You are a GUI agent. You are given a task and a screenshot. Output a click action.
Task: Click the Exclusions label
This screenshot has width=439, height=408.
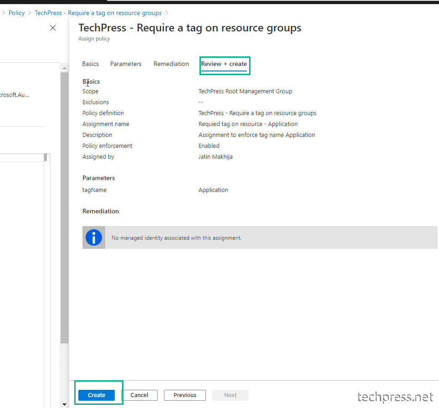pos(96,102)
